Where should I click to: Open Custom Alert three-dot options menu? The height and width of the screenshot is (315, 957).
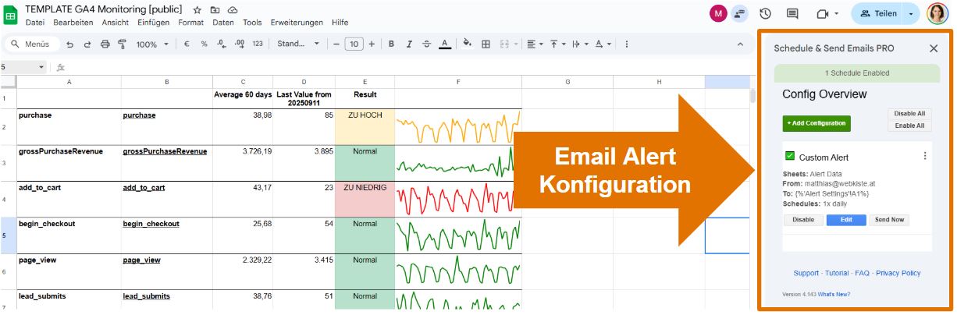point(925,156)
